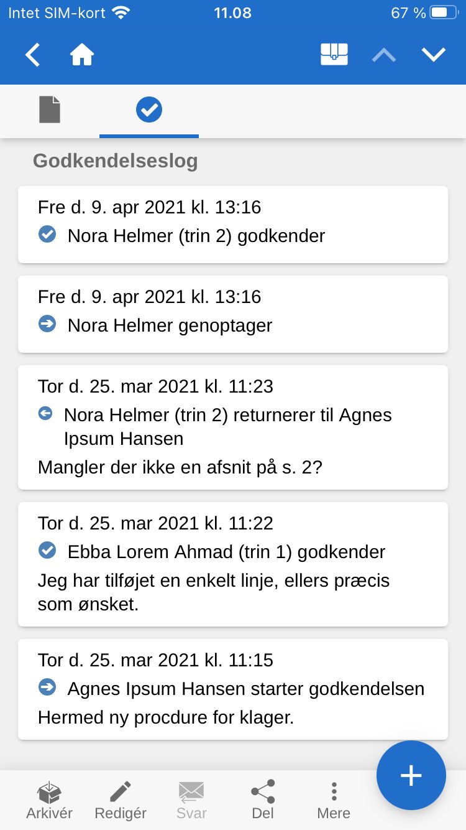The height and width of the screenshot is (830, 466).
Task: Navigate to previous item with up chevron
Action: (384, 55)
